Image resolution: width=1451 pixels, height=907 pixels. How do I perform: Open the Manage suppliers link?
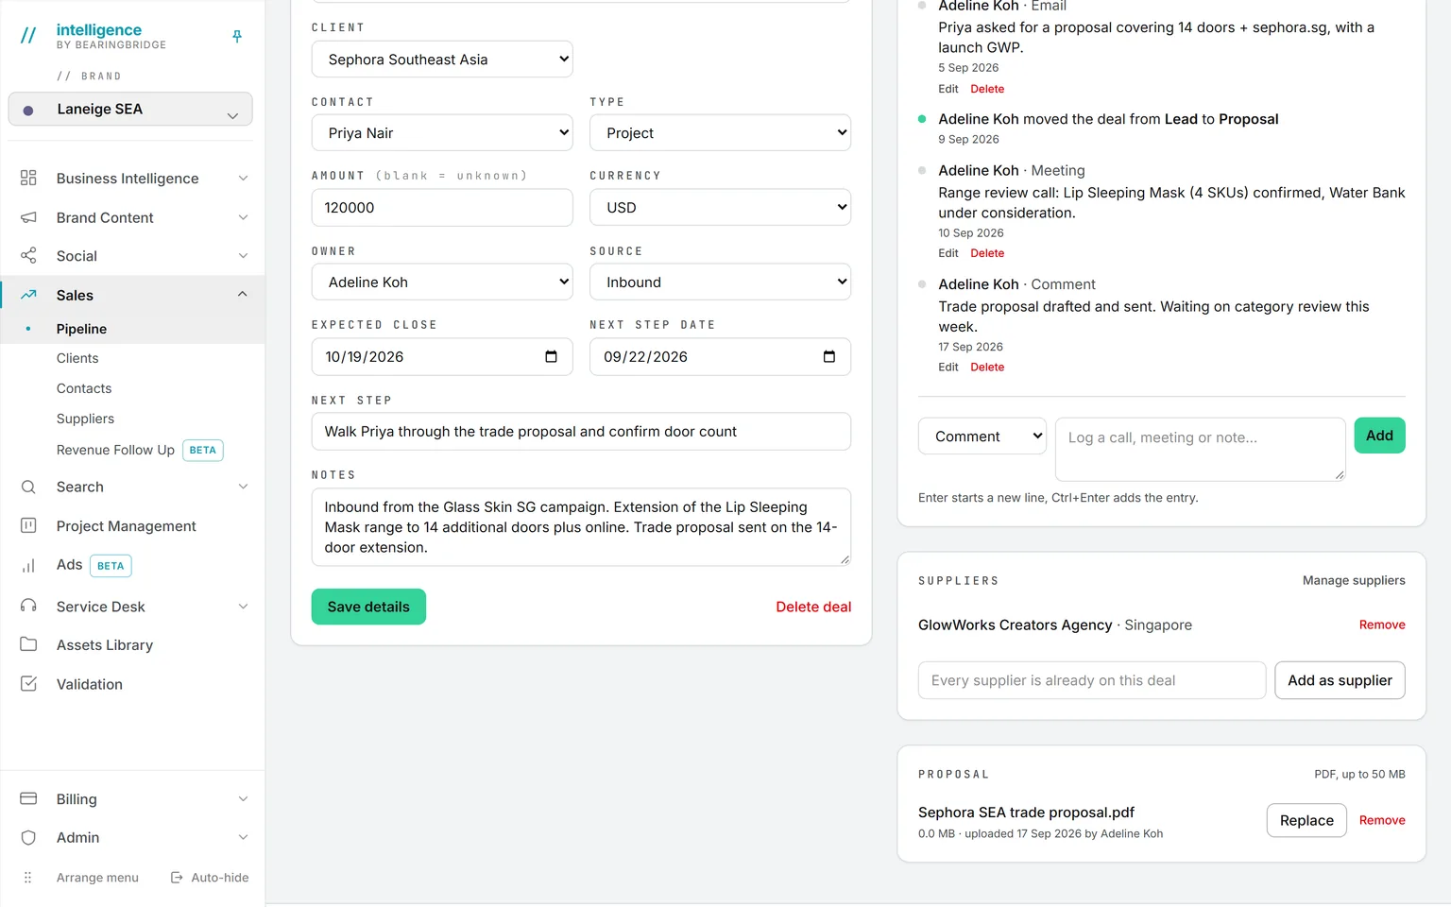click(x=1354, y=580)
